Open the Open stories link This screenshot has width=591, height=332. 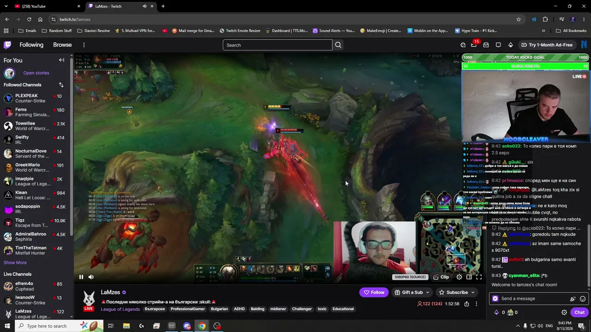tap(36, 73)
